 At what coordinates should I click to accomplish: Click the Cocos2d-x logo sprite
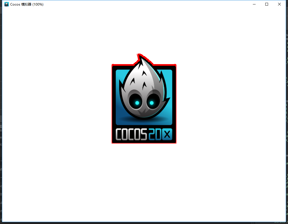144,99
